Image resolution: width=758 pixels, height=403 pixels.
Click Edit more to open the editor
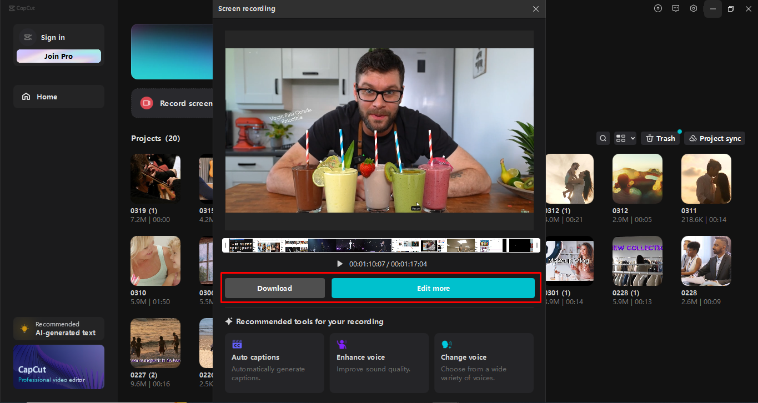click(433, 288)
